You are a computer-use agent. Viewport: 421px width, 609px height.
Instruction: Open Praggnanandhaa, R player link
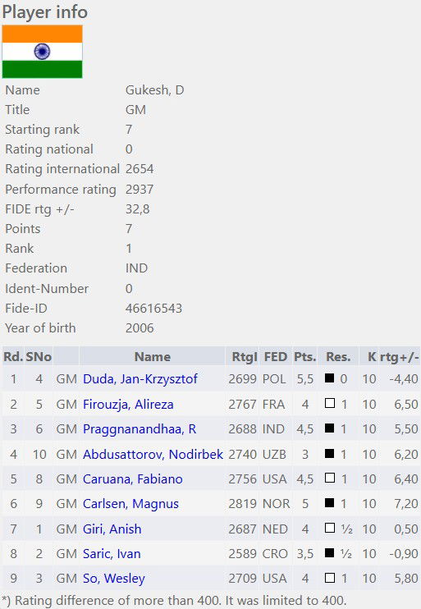tap(140, 428)
